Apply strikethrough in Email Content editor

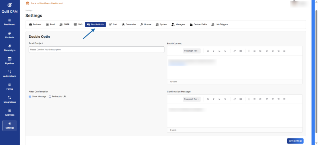tap(225, 51)
